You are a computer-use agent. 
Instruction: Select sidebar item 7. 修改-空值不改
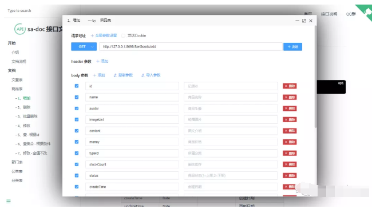[31, 153]
